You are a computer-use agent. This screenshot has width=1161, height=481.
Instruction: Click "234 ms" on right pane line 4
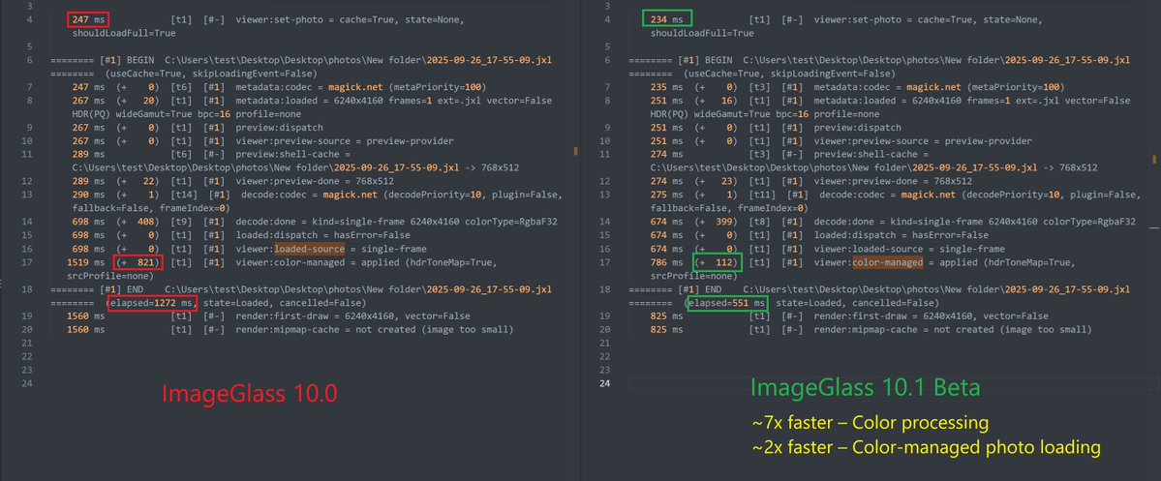[x=665, y=19]
